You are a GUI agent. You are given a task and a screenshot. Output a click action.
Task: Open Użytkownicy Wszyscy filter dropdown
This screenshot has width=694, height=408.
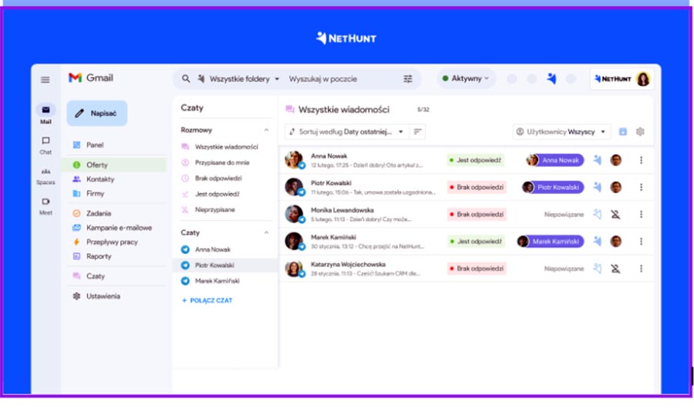[561, 132]
